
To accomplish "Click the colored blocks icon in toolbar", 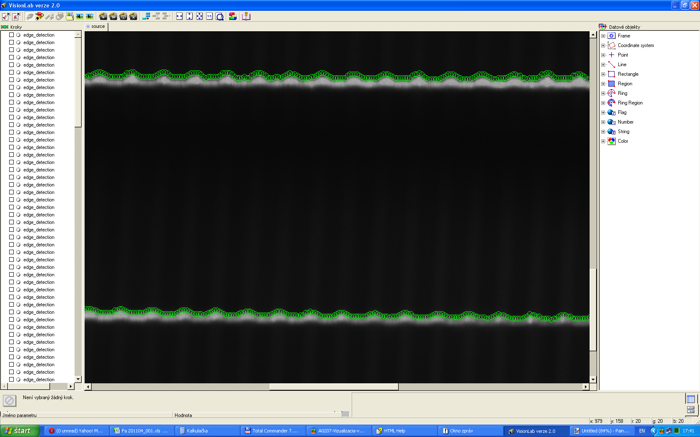I will coord(233,16).
